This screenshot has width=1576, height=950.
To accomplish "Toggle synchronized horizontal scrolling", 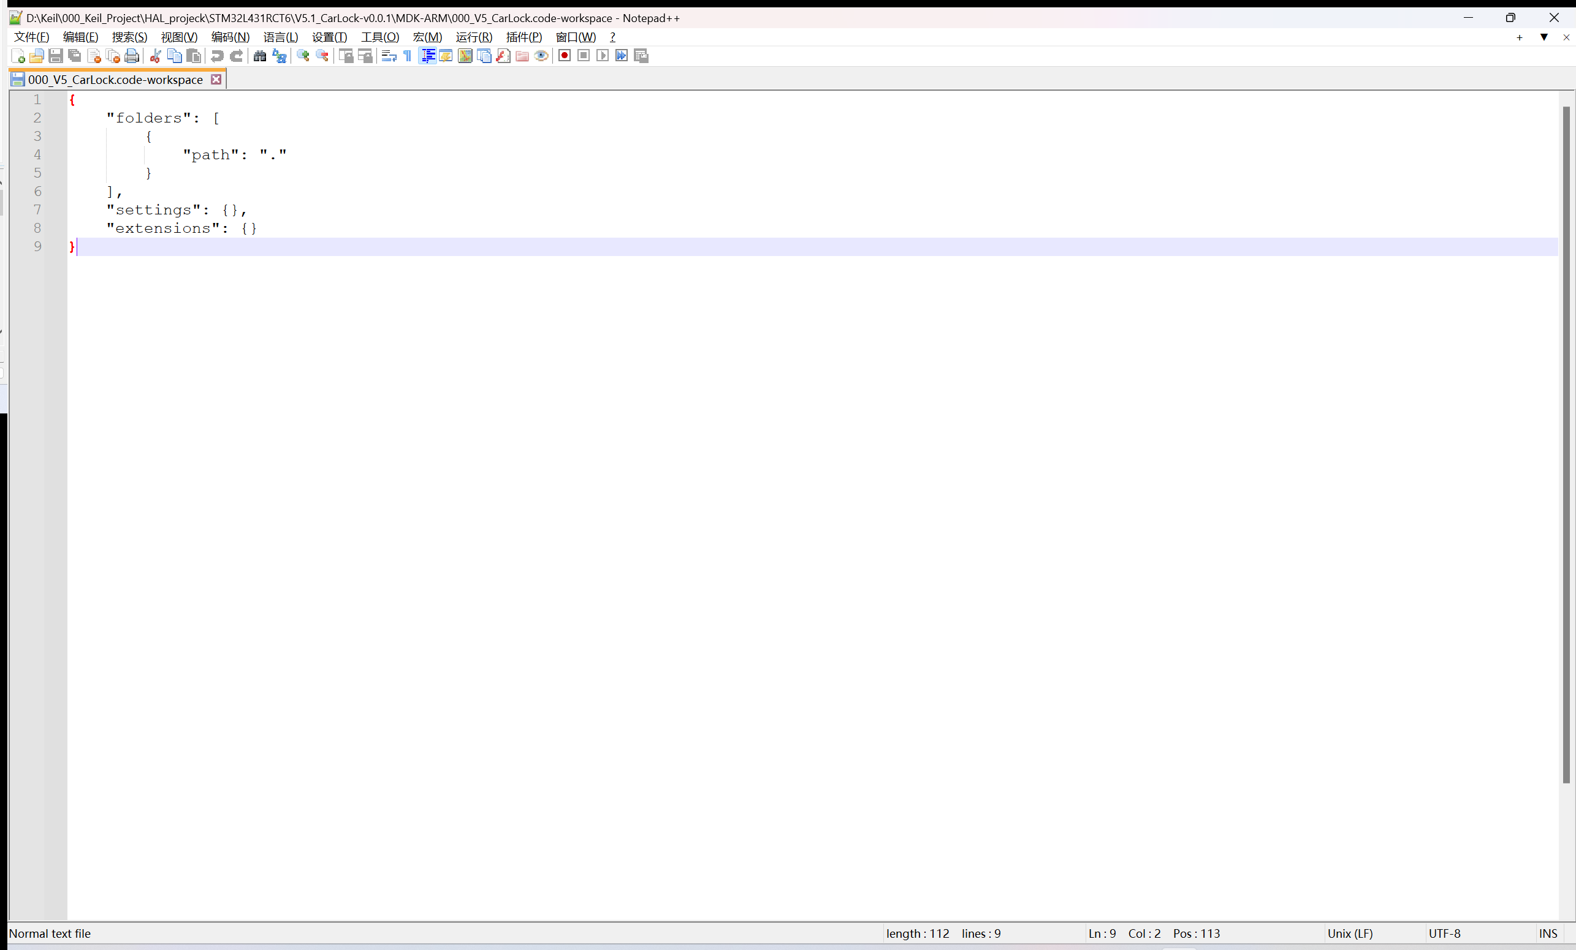I will (x=365, y=56).
